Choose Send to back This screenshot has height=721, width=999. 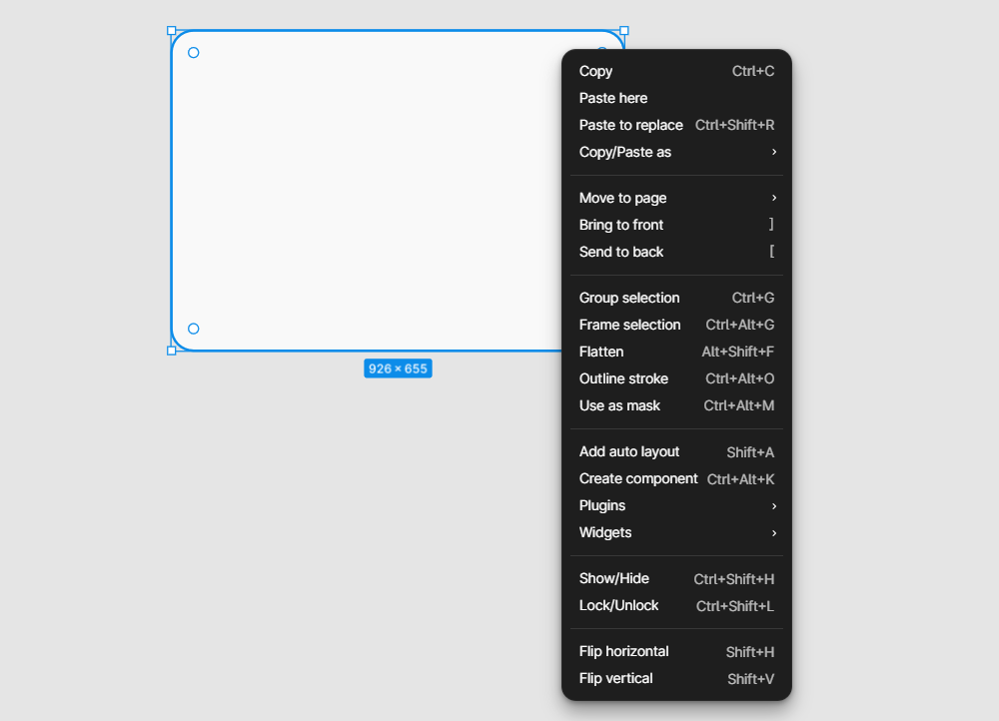click(676, 252)
